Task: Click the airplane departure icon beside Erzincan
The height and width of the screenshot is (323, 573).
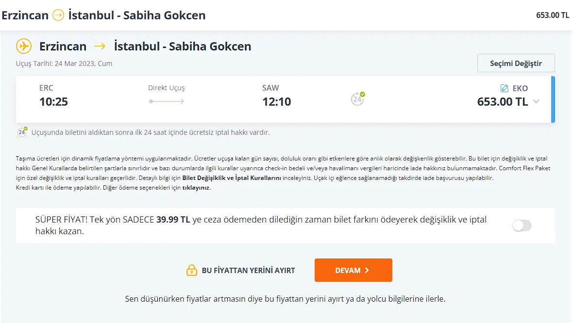Action: click(x=23, y=46)
